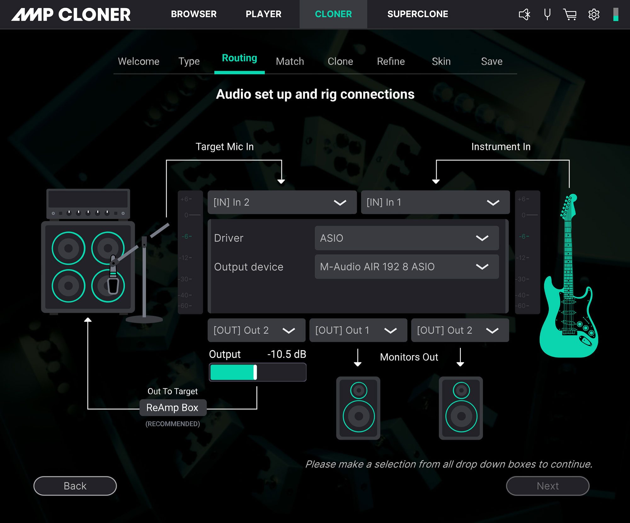Open settings with the gear icon
Screen dimensions: 630x523
(x=594, y=14)
